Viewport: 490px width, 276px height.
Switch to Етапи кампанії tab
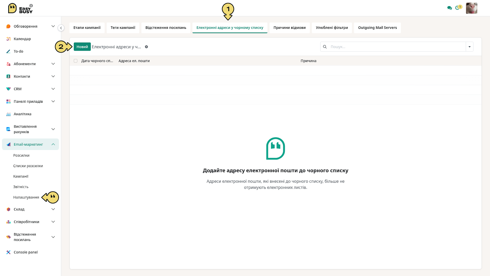click(x=87, y=28)
